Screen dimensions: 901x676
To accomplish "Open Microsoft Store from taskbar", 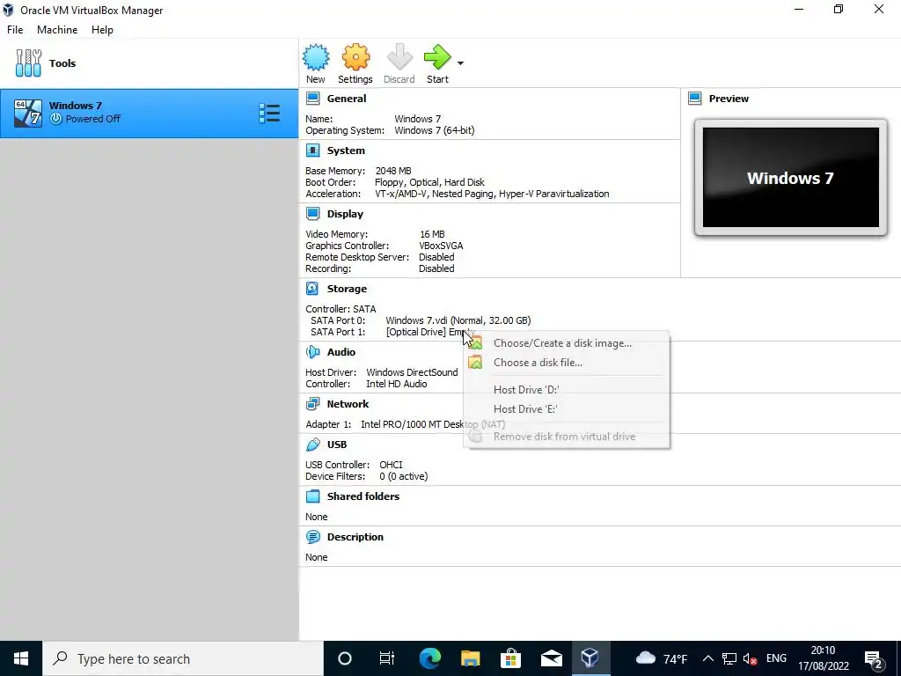I will tap(510, 658).
